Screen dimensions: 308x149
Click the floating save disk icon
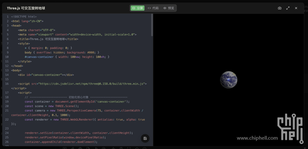pos(145,138)
